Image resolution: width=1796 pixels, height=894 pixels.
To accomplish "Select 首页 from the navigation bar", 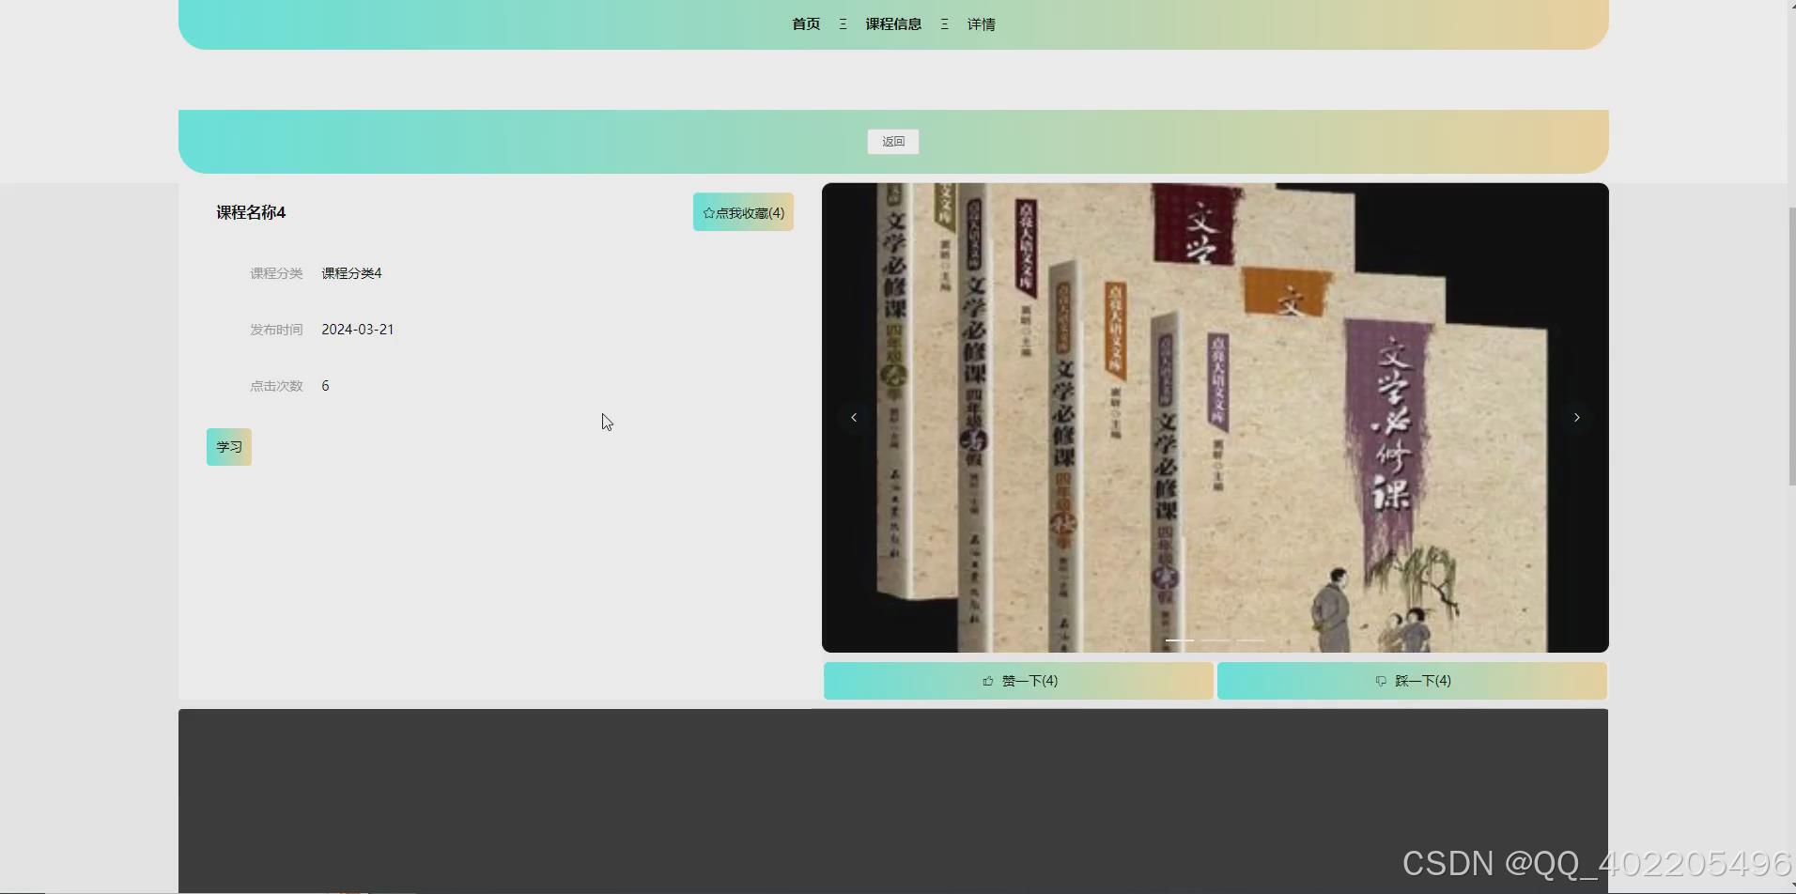I will [806, 23].
